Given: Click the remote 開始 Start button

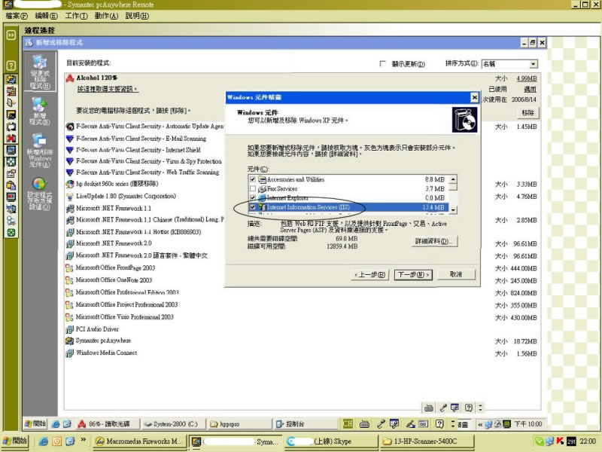Looking at the screenshot, I should coord(35,424).
